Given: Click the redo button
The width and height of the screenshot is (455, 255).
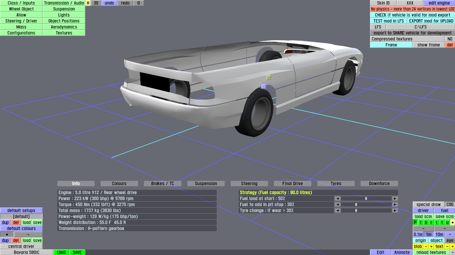Looking at the screenshot, I should coord(125,3).
